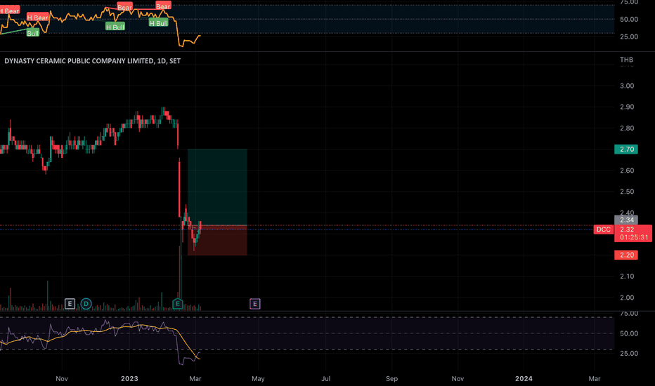
Task: Click the Jul label on time axis
Action: click(x=326, y=378)
